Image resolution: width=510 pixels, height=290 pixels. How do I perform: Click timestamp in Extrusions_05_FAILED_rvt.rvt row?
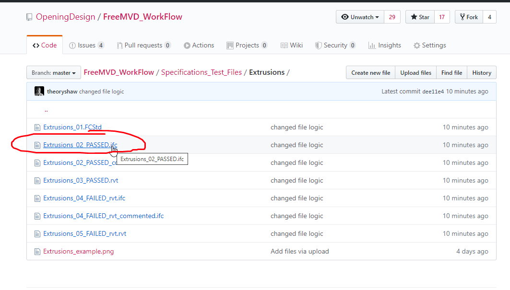click(x=465, y=233)
